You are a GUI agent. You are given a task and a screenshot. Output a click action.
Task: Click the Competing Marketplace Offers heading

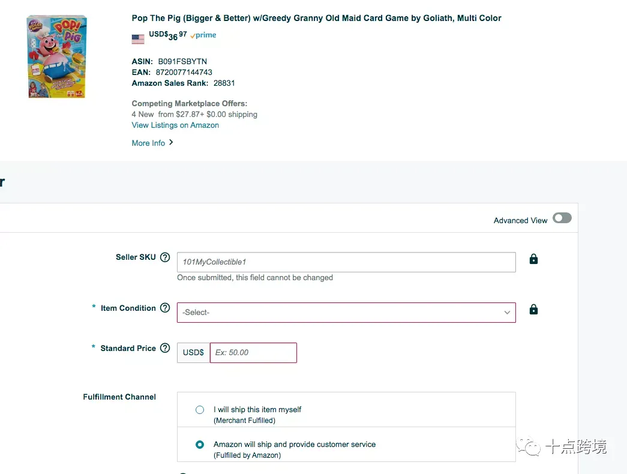click(190, 104)
